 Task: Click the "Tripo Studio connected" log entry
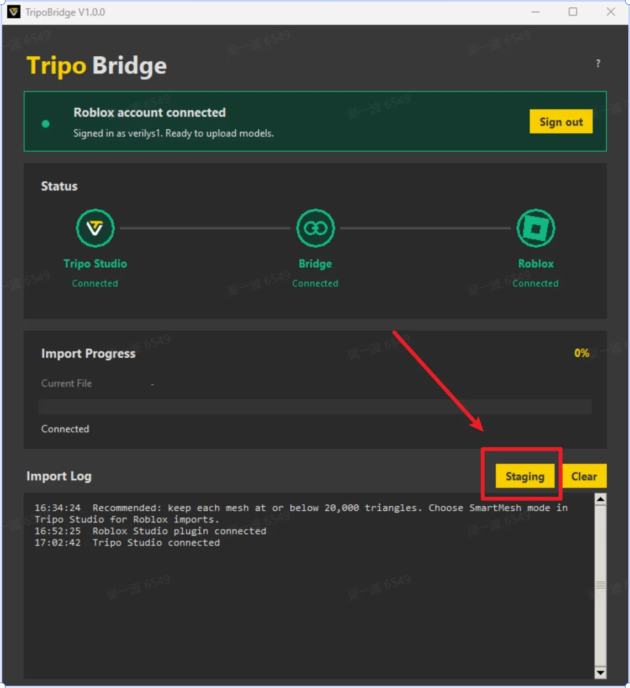127,543
